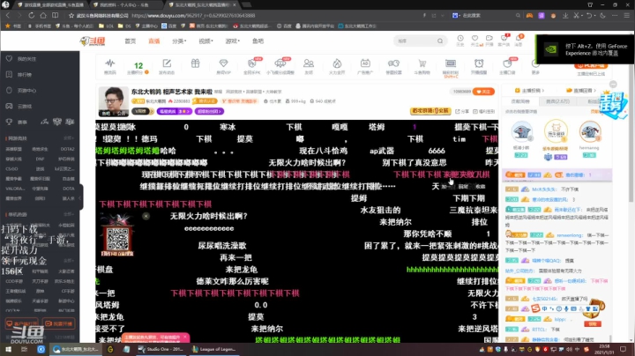Click the browser refresh button

point(31,15)
